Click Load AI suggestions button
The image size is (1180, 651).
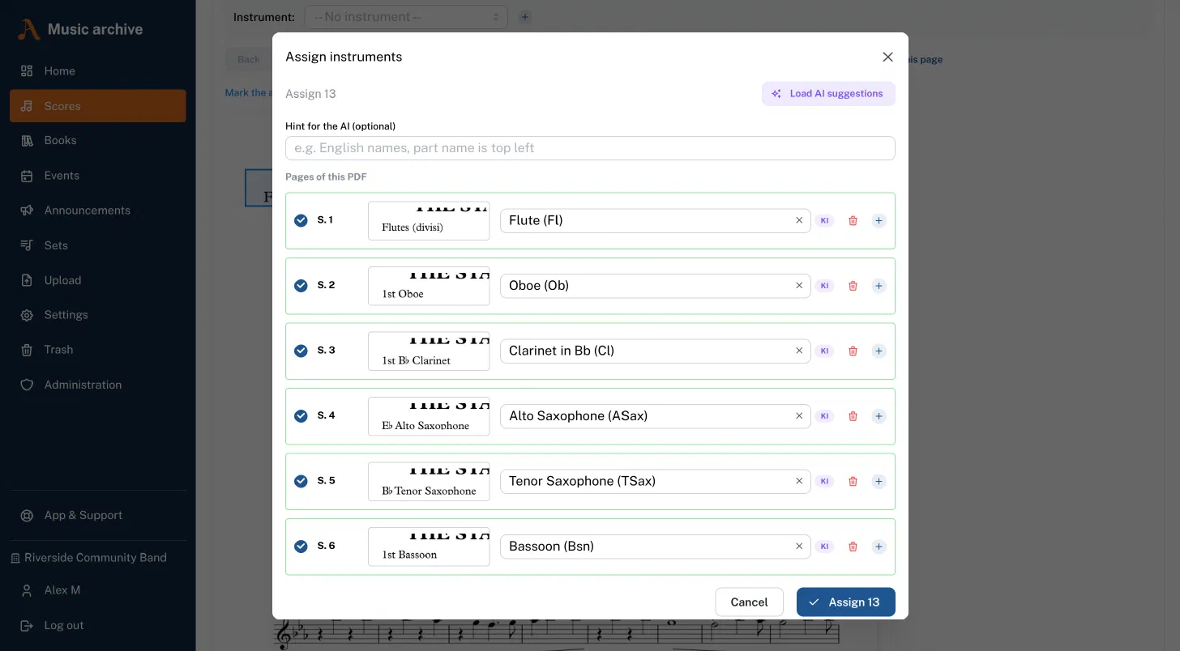click(x=828, y=94)
